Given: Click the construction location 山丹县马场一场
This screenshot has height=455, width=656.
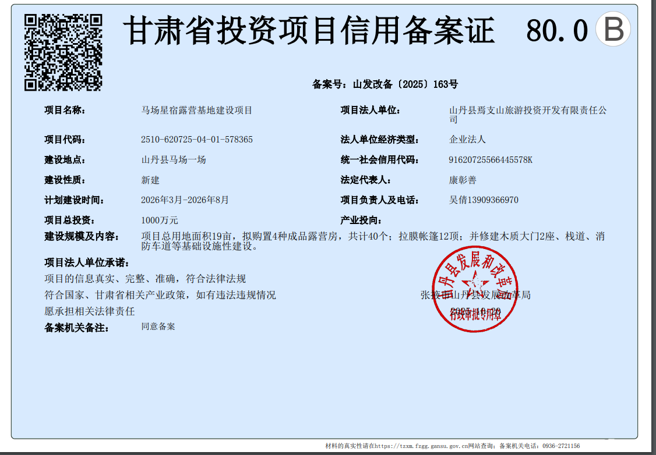Looking at the screenshot, I should coord(174,160).
